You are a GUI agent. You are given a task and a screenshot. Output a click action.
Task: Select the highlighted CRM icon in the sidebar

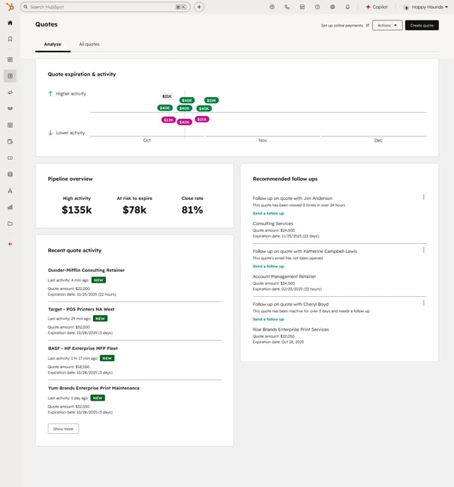[11, 76]
